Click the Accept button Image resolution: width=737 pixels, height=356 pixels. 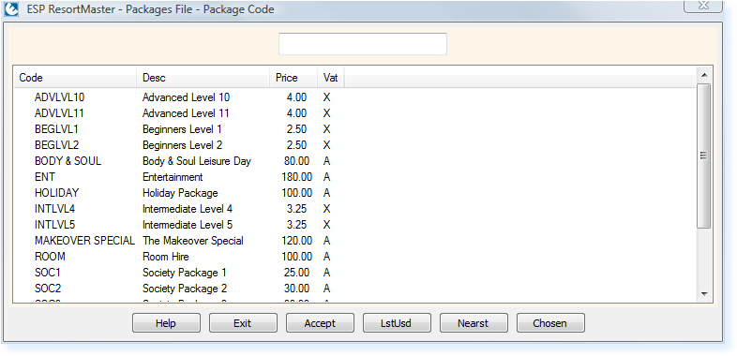coord(320,323)
